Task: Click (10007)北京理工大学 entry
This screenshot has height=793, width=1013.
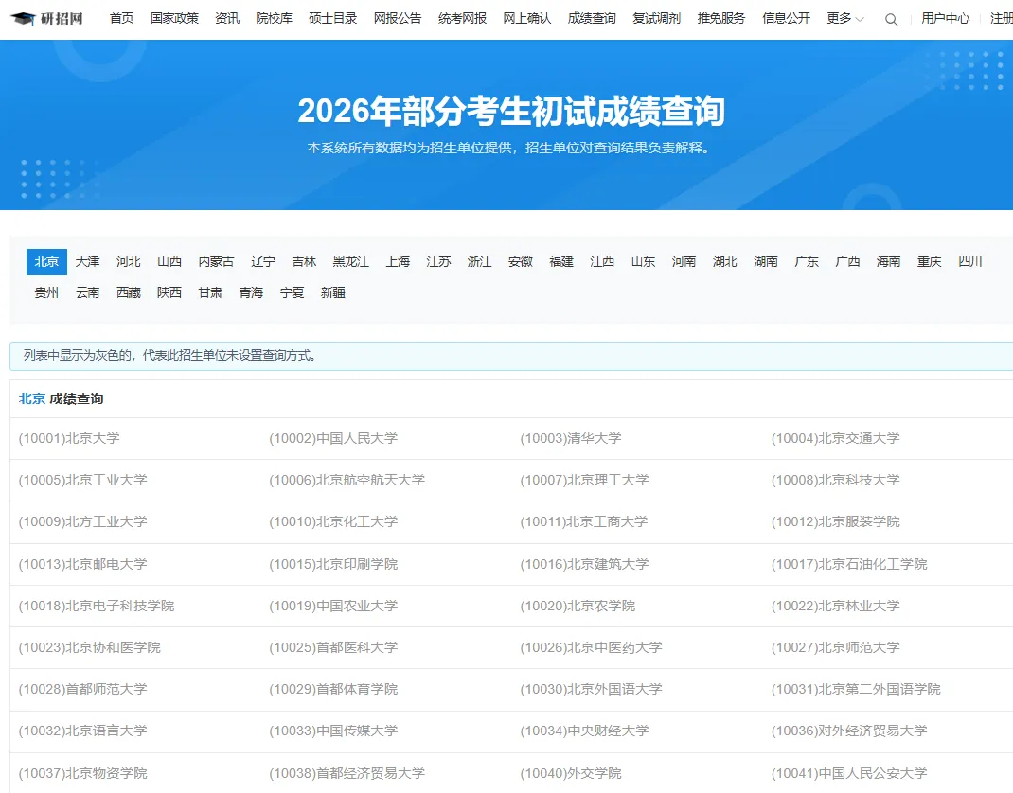Action: [585, 481]
